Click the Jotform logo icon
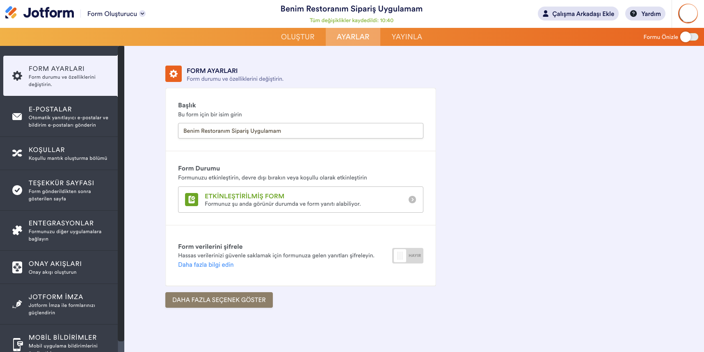The width and height of the screenshot is (704, 352). click(x=11, y=13)
